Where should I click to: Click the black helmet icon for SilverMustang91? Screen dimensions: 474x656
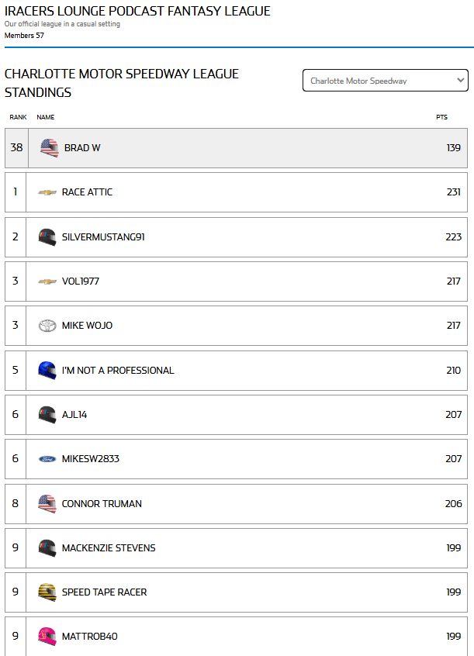47,237
